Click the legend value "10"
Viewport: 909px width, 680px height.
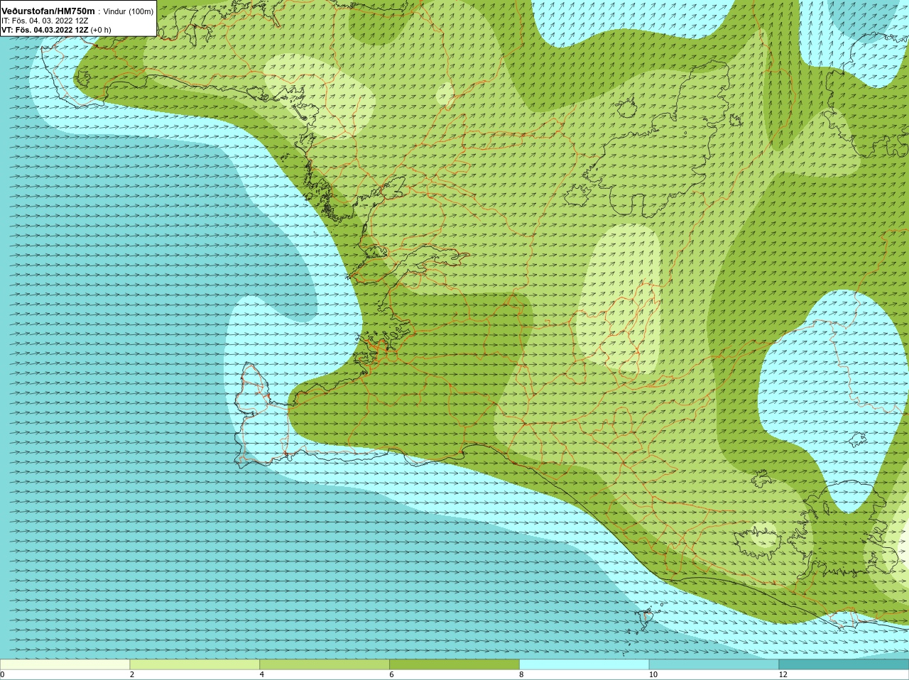[653, 674]
